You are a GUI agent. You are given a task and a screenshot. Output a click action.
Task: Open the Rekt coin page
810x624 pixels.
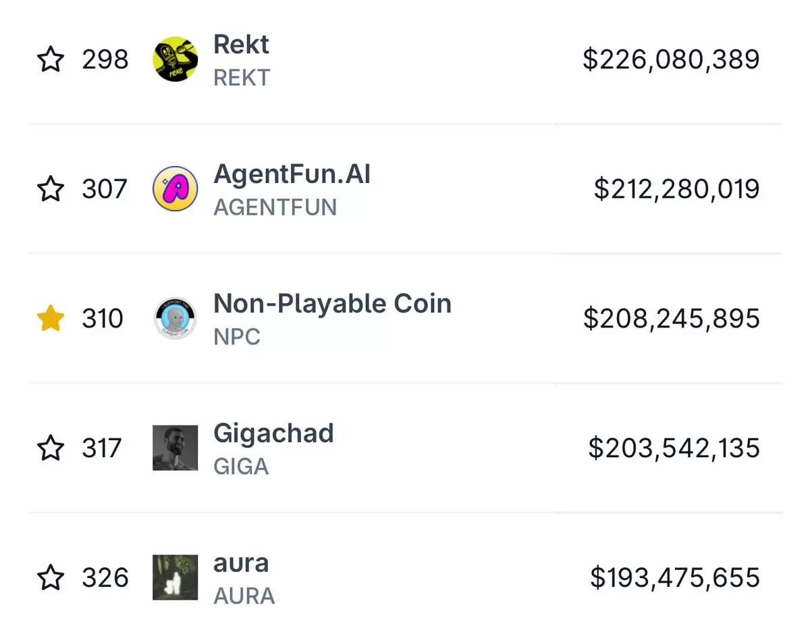point(241,45)
